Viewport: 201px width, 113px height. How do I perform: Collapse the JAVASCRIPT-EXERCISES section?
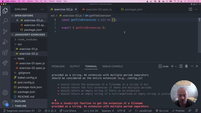(x=29, y=35)
